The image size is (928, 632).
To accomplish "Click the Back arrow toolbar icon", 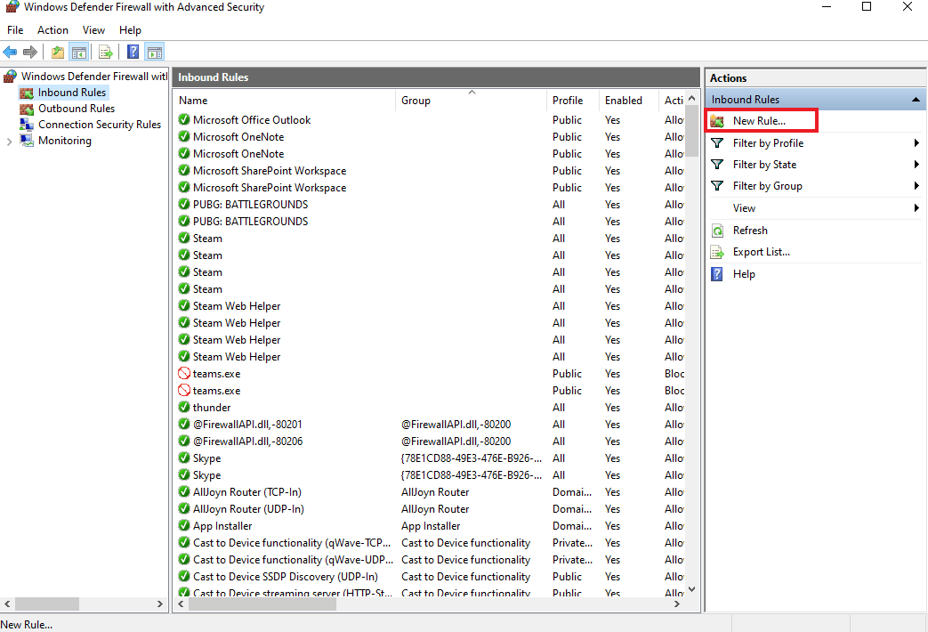I will pos(10,53).
